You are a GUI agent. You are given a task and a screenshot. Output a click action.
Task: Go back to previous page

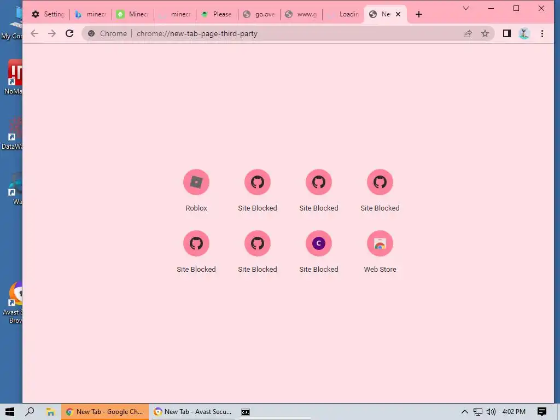[34, 33]
